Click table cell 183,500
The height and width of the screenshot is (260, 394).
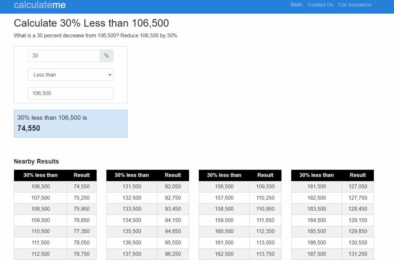[x=317, y=209]
